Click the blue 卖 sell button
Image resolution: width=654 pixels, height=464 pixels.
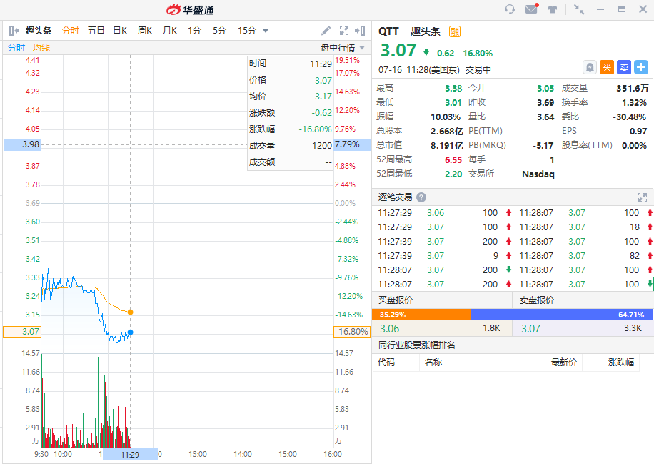click(x=624, y=67)
